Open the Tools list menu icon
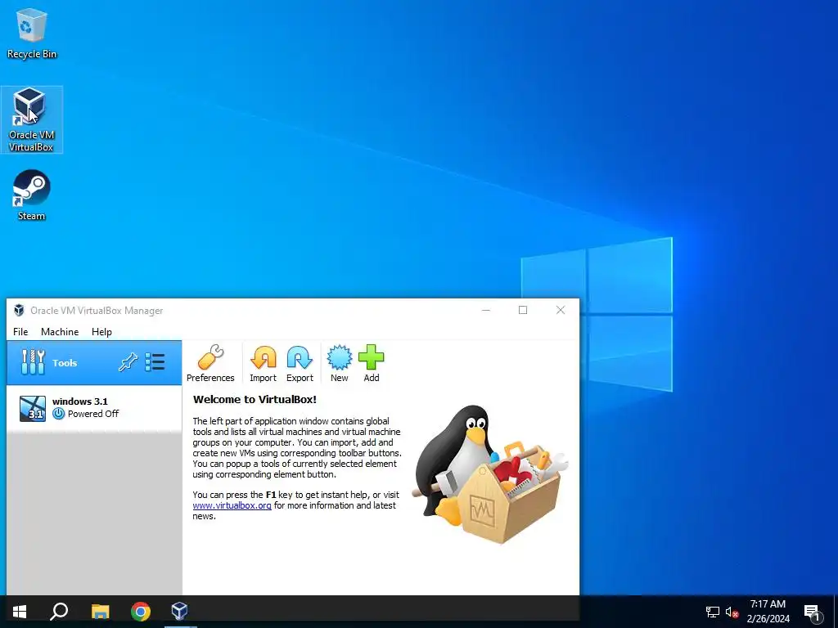 pos(155,362)
